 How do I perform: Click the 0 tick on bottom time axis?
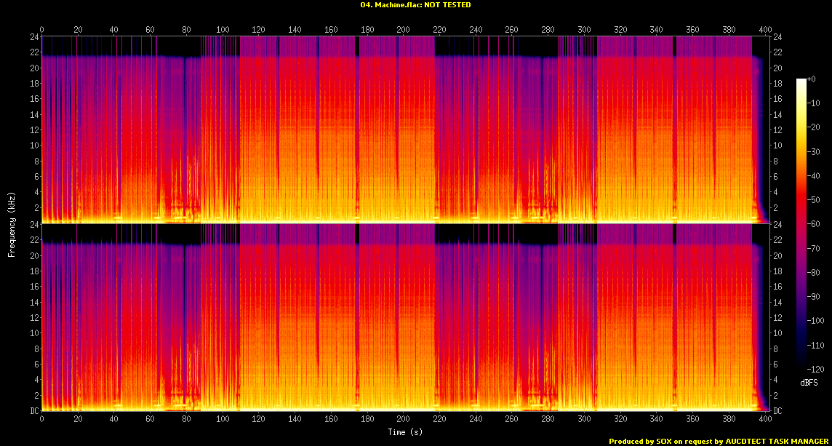click(x=42, y=421)
